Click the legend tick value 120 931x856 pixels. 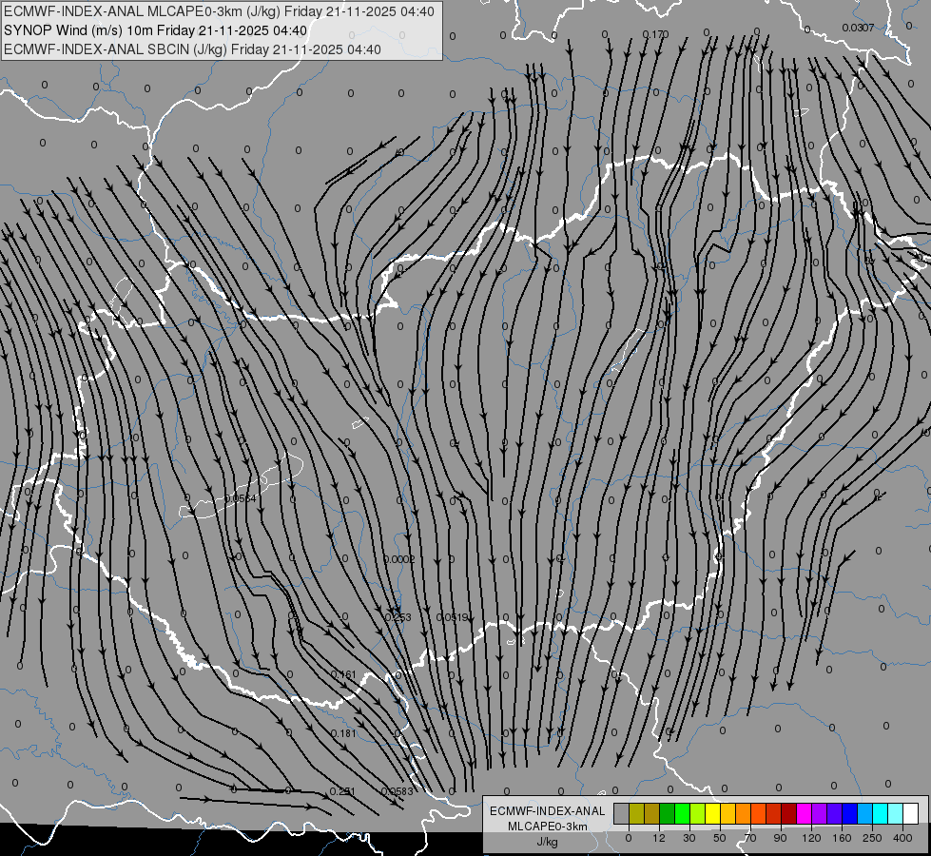click(811, 838)
